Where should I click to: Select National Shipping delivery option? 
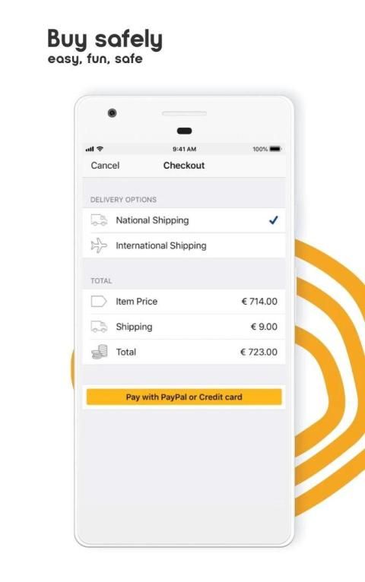tap(184, 220)
